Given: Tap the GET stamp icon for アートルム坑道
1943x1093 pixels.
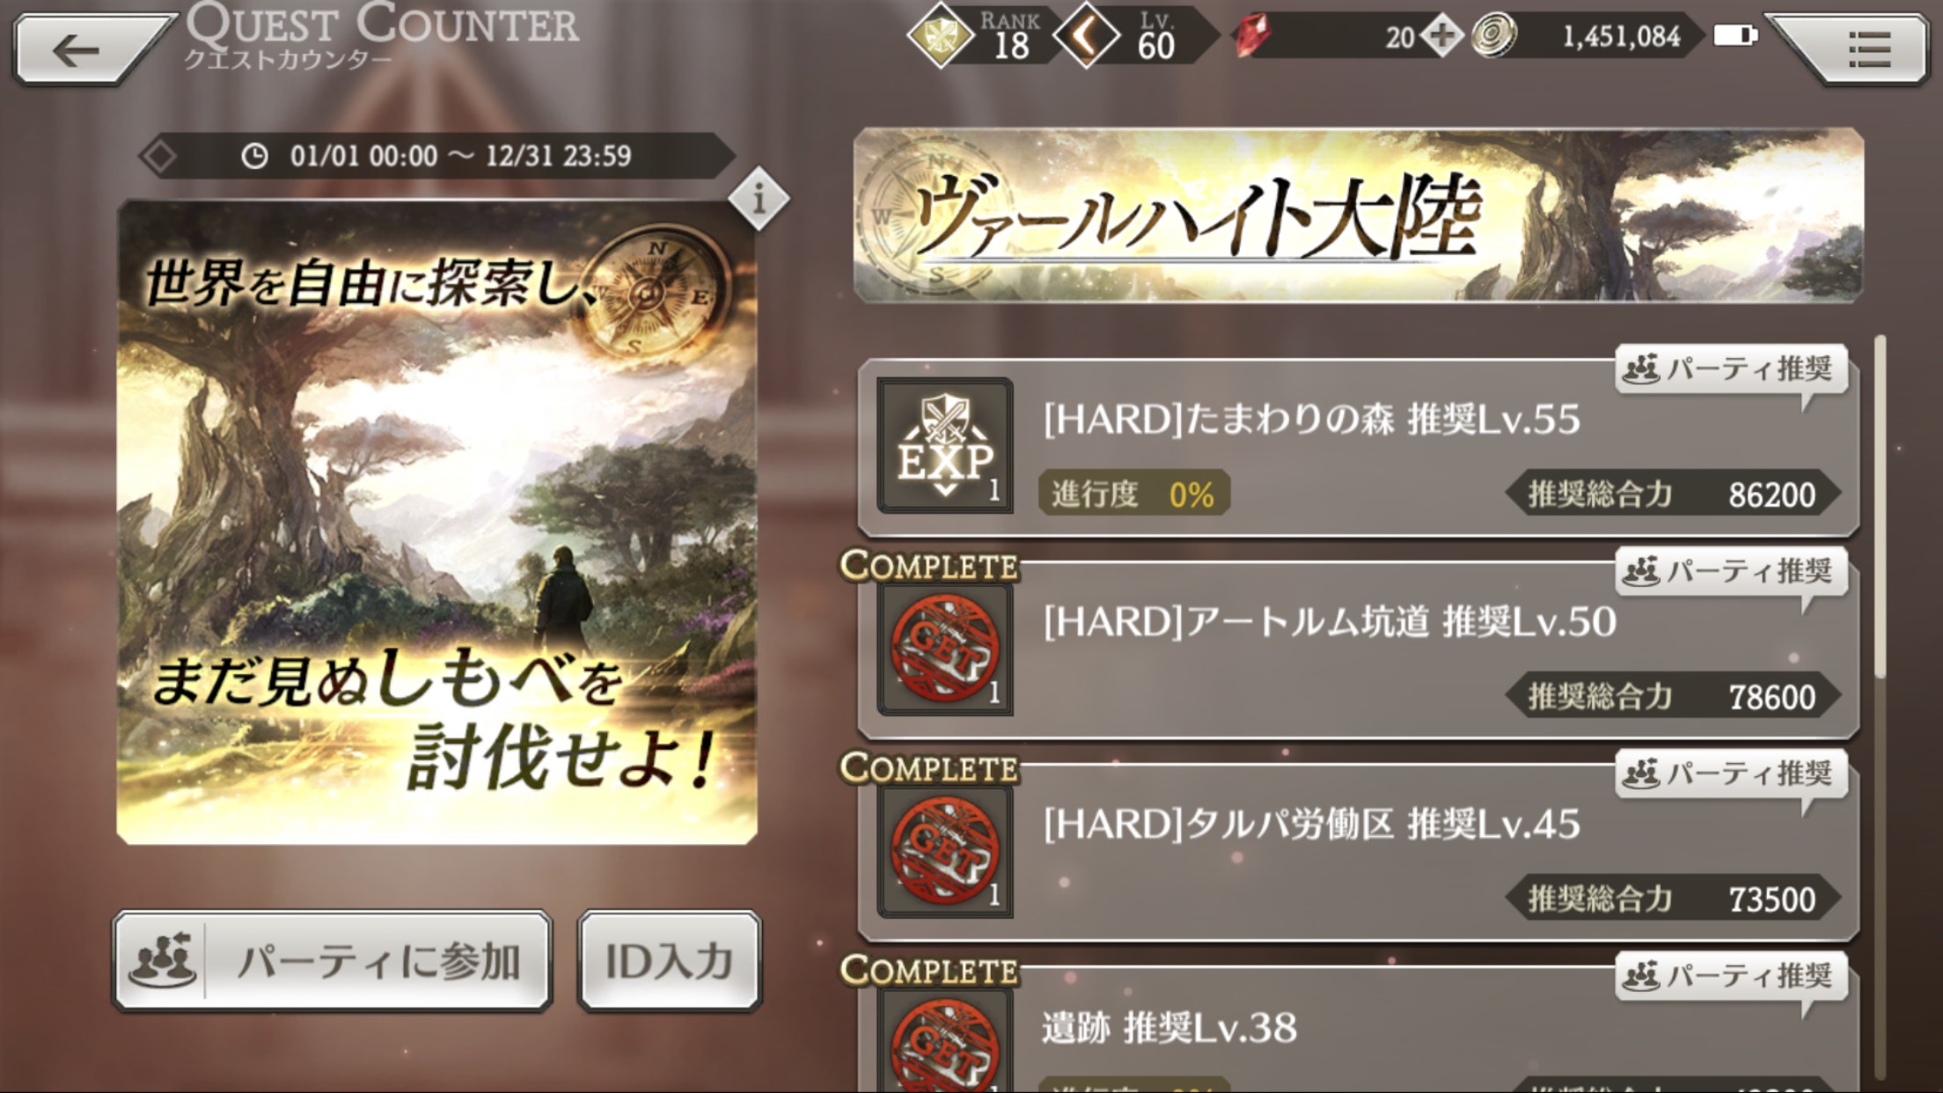Looking at the screenshot, I should (x=945, y=649).
